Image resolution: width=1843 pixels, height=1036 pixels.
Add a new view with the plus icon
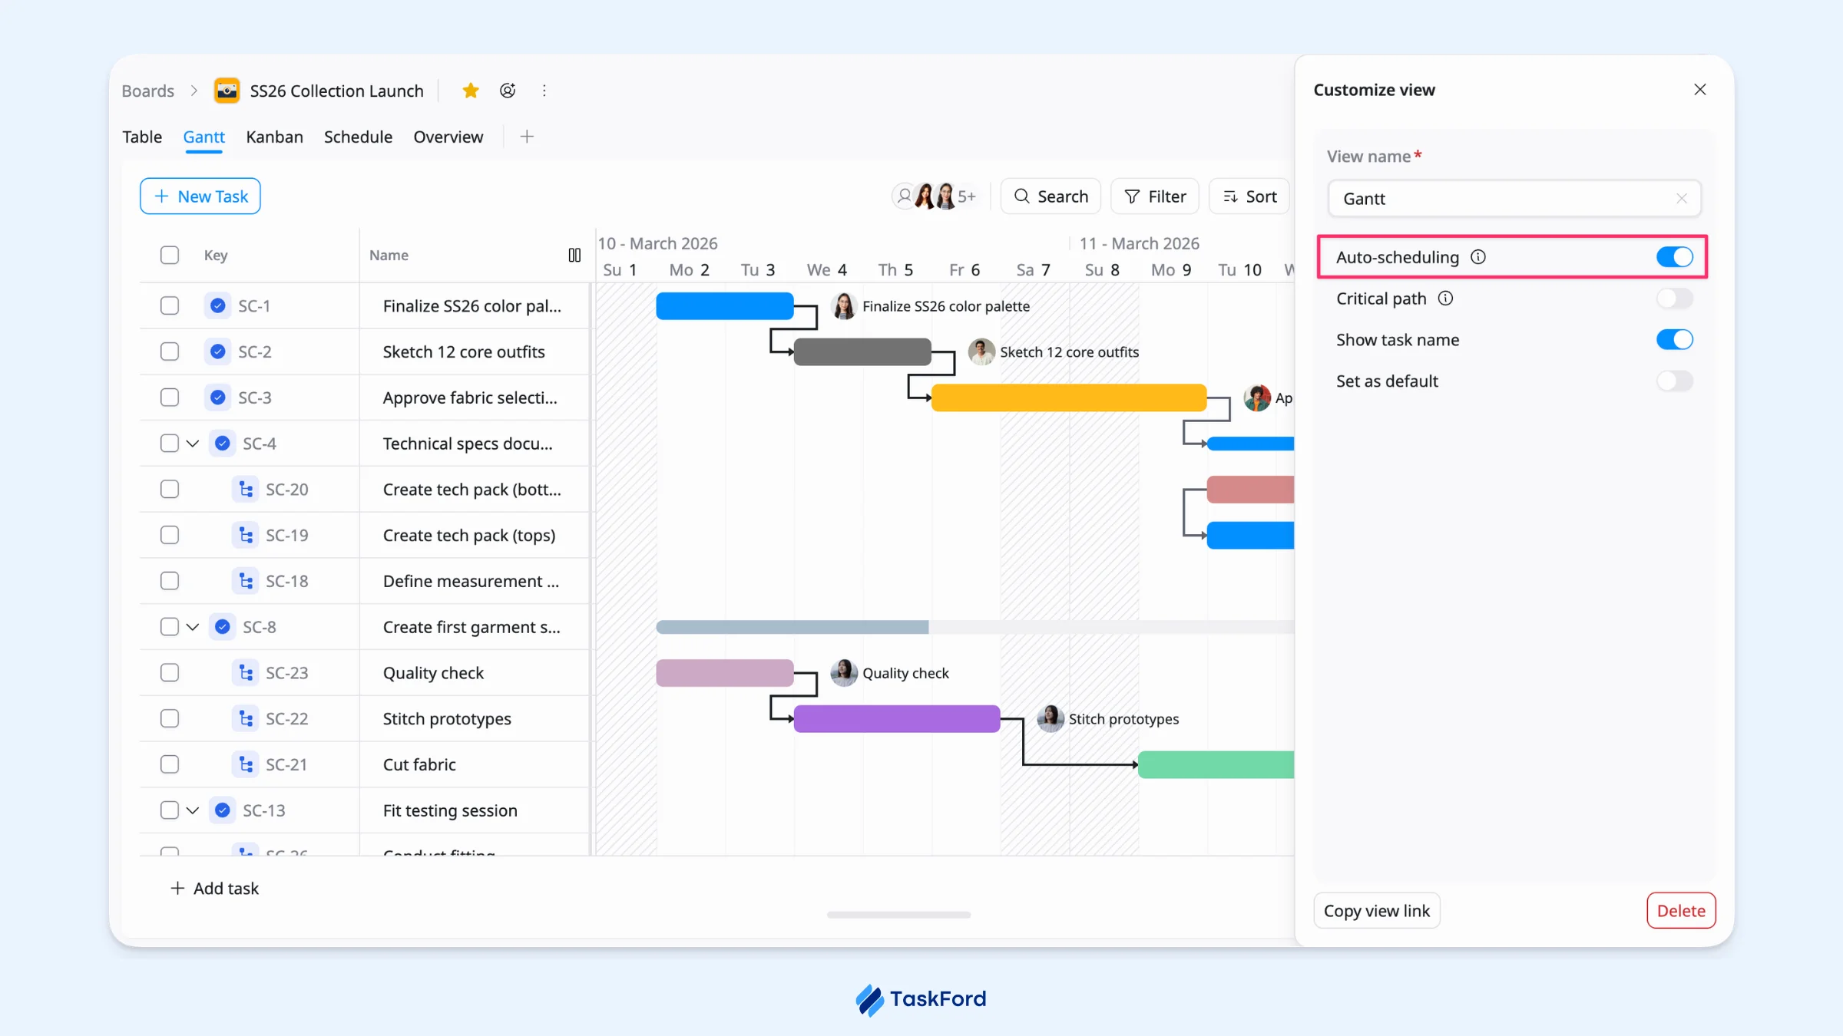pos(527,137)
